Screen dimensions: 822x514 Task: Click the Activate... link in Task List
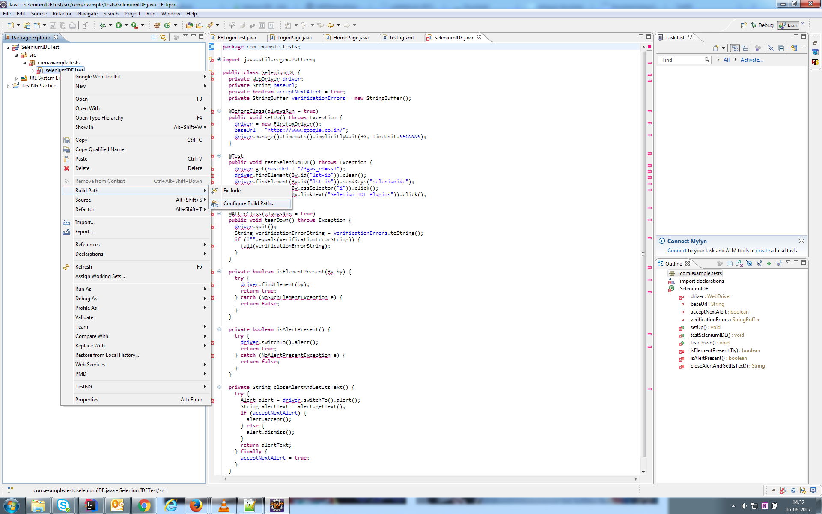pos(751,60)
